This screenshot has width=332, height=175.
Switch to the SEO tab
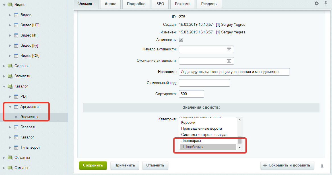(160, 4)
